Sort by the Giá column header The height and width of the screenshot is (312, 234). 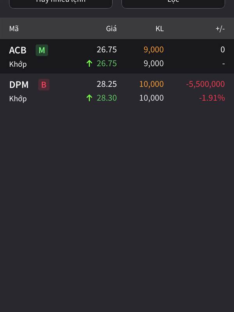pos(111,28)
